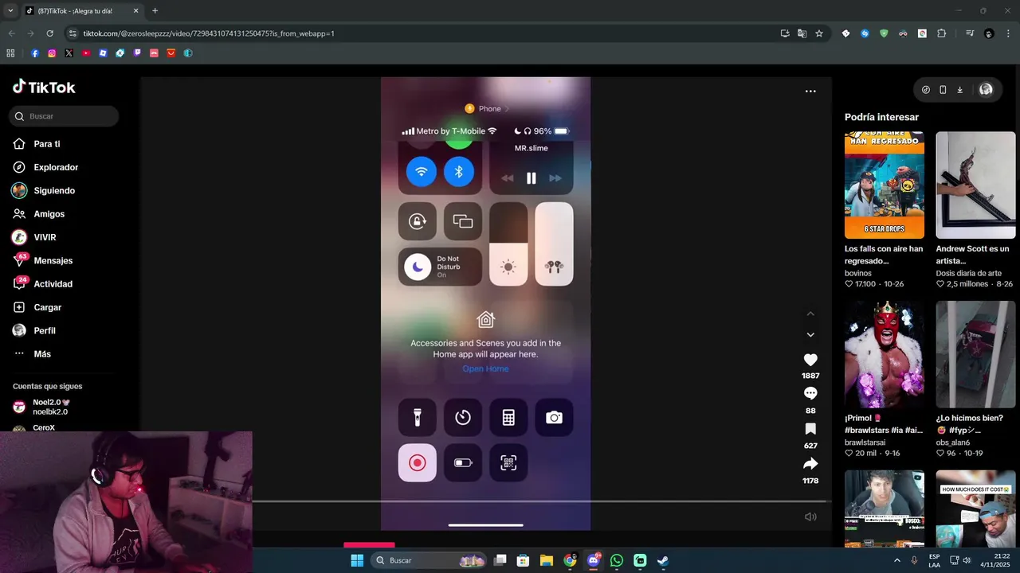This screenshot has height=573, width=1020.
Task: Go to previous video with up chevron
Action: click(x=810, y=314)
